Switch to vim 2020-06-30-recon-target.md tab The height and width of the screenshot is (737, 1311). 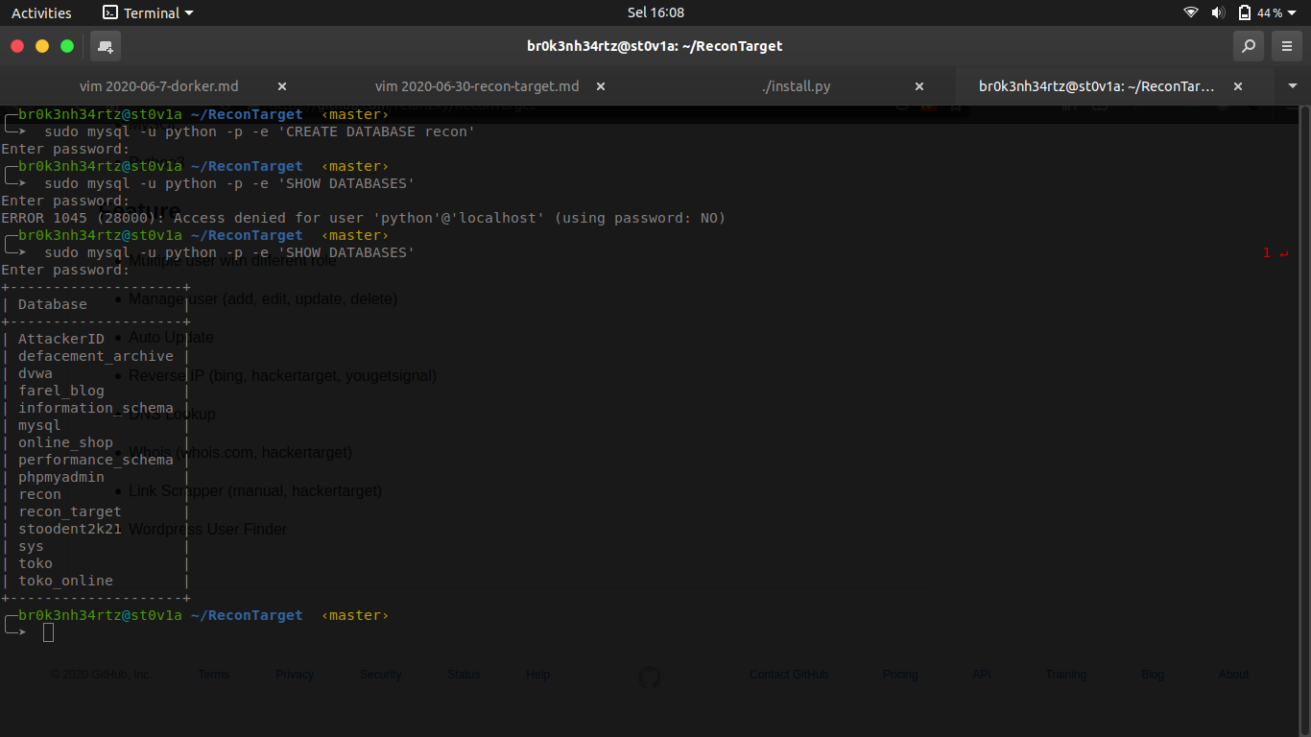click(477, 86)
